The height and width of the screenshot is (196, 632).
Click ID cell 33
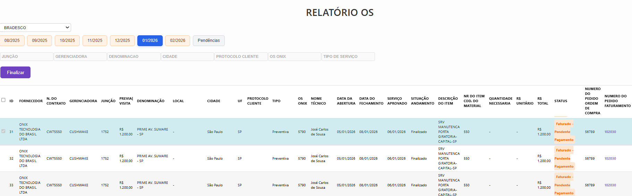point(11,185)
